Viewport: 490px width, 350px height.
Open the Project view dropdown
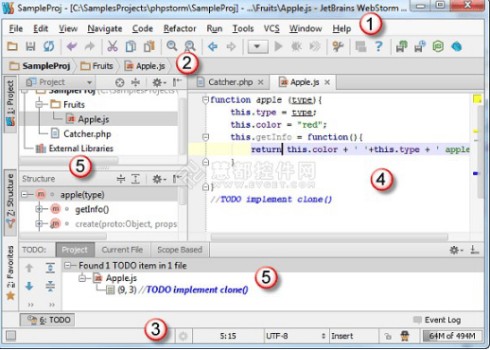point(90,82)
